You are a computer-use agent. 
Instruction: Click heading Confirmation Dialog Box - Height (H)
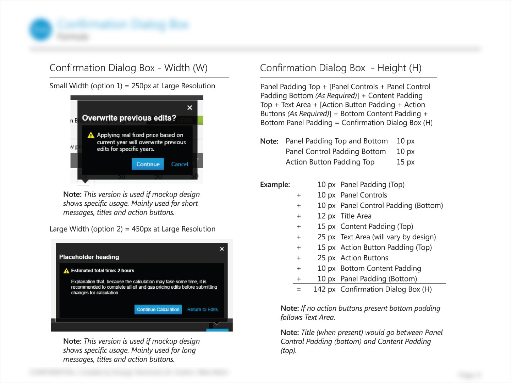pos(341,68)
